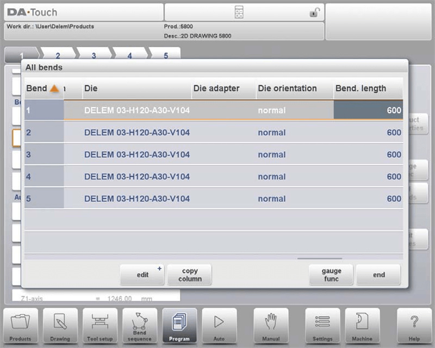Start the Auto mode
The height and width of the screenshot is (348, 435).
(x=219, y=326)
